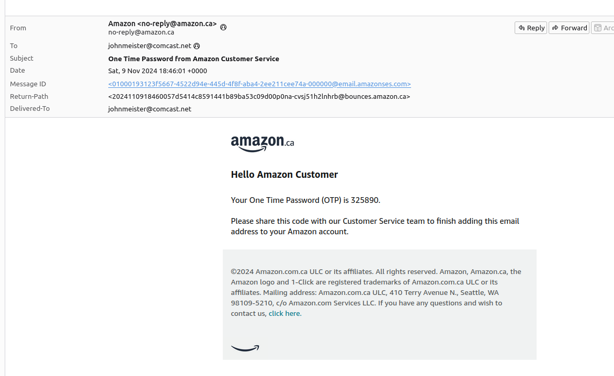Click the email subject line text
This screenshot has height=376, width=614.
194,59
